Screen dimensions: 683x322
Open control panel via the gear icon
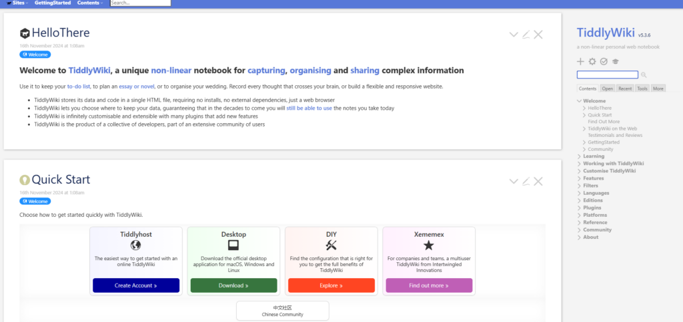pyautogui.click(x=592, y=62)
